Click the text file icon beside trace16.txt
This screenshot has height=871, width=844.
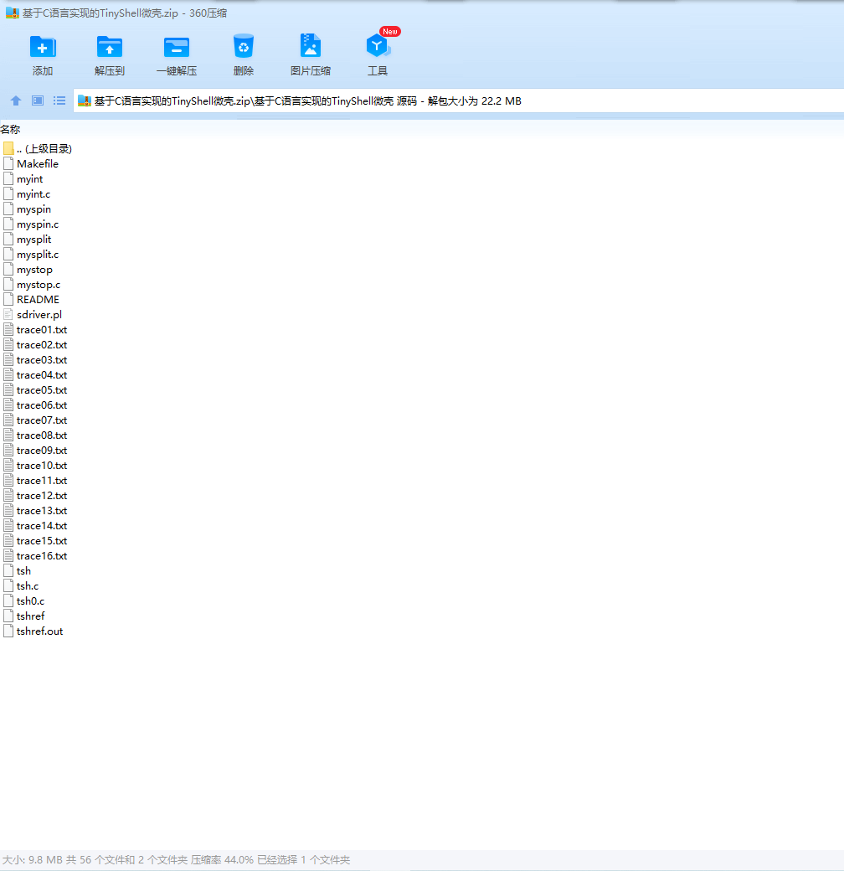tap(8, 555)
